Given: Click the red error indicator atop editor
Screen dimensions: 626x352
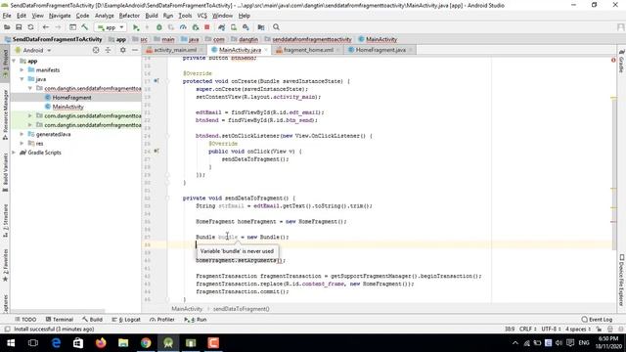Looking at the screenshot, I should point(613,60).
